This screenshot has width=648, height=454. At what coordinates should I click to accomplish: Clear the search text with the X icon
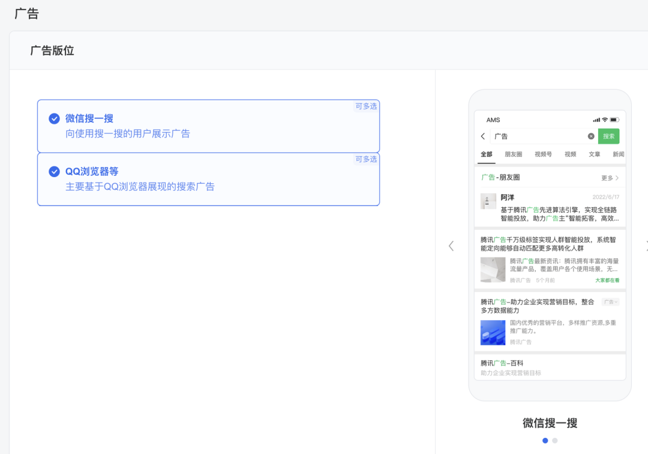pos(591,136)
